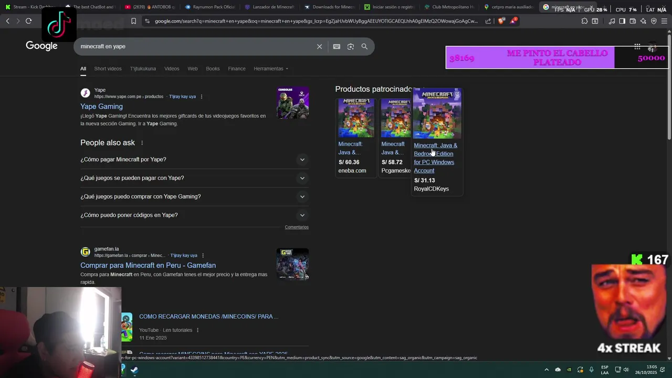Switch to Lanzador de Minecraft browser tab

269,7
